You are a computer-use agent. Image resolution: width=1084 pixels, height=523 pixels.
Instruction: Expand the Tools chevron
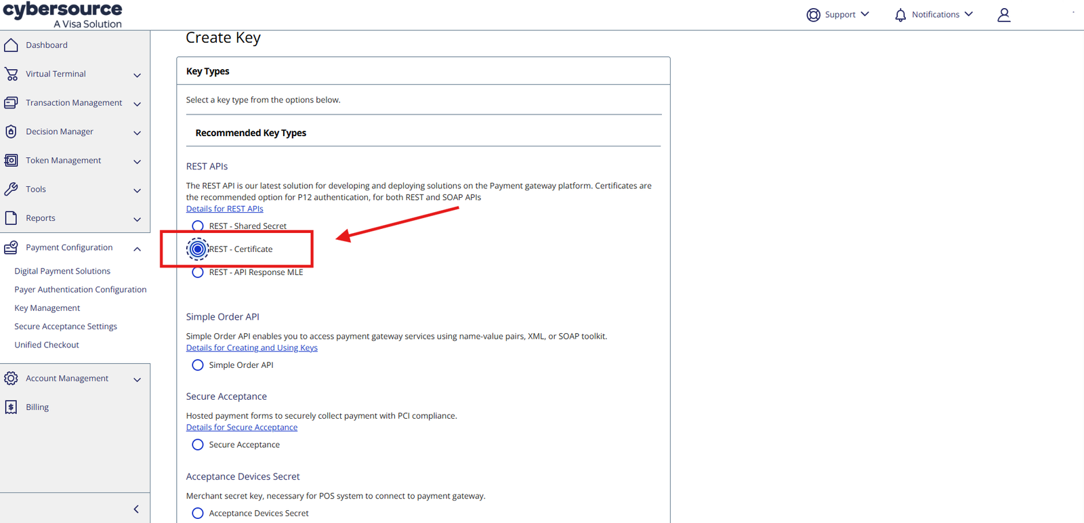[137, 190]
